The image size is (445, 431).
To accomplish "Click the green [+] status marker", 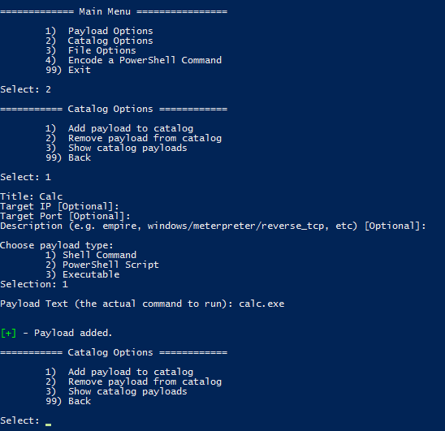I will [8, 333].
